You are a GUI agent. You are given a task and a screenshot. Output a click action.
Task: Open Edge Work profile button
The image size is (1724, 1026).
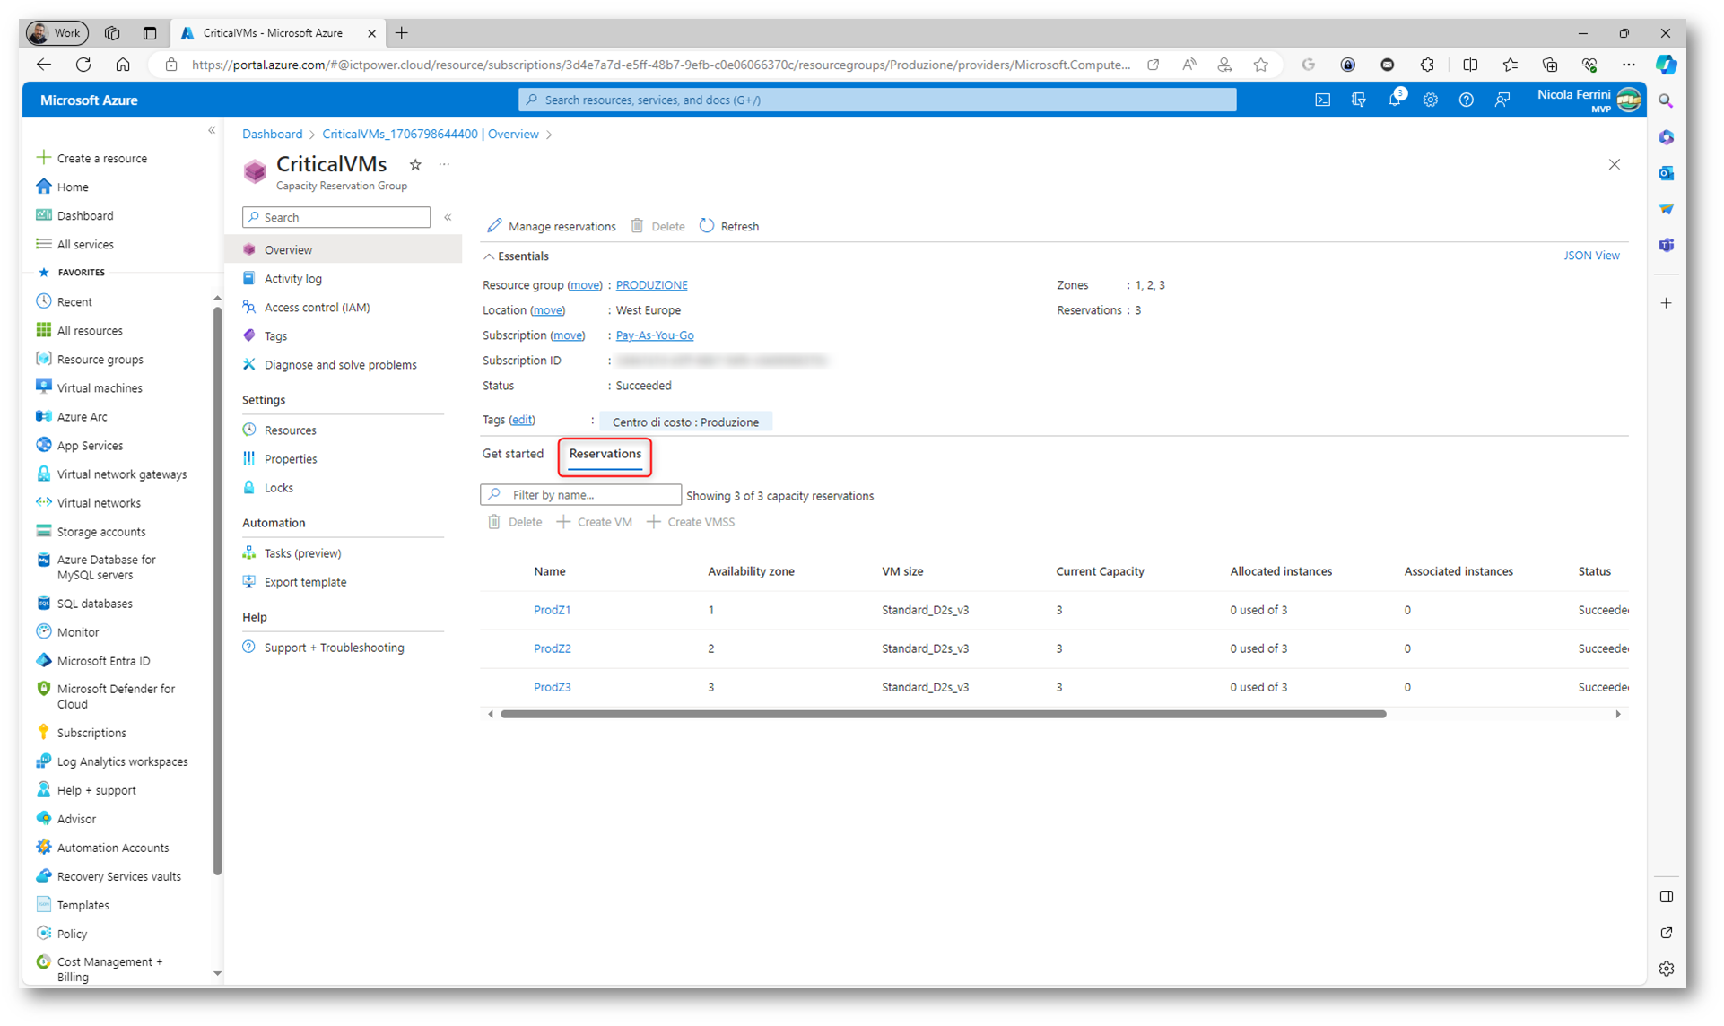tap(57, 33)
